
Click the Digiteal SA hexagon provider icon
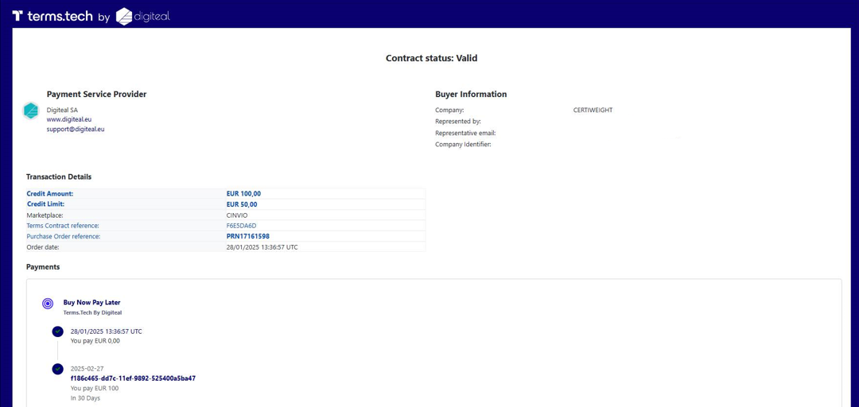(x=31, y=110)
